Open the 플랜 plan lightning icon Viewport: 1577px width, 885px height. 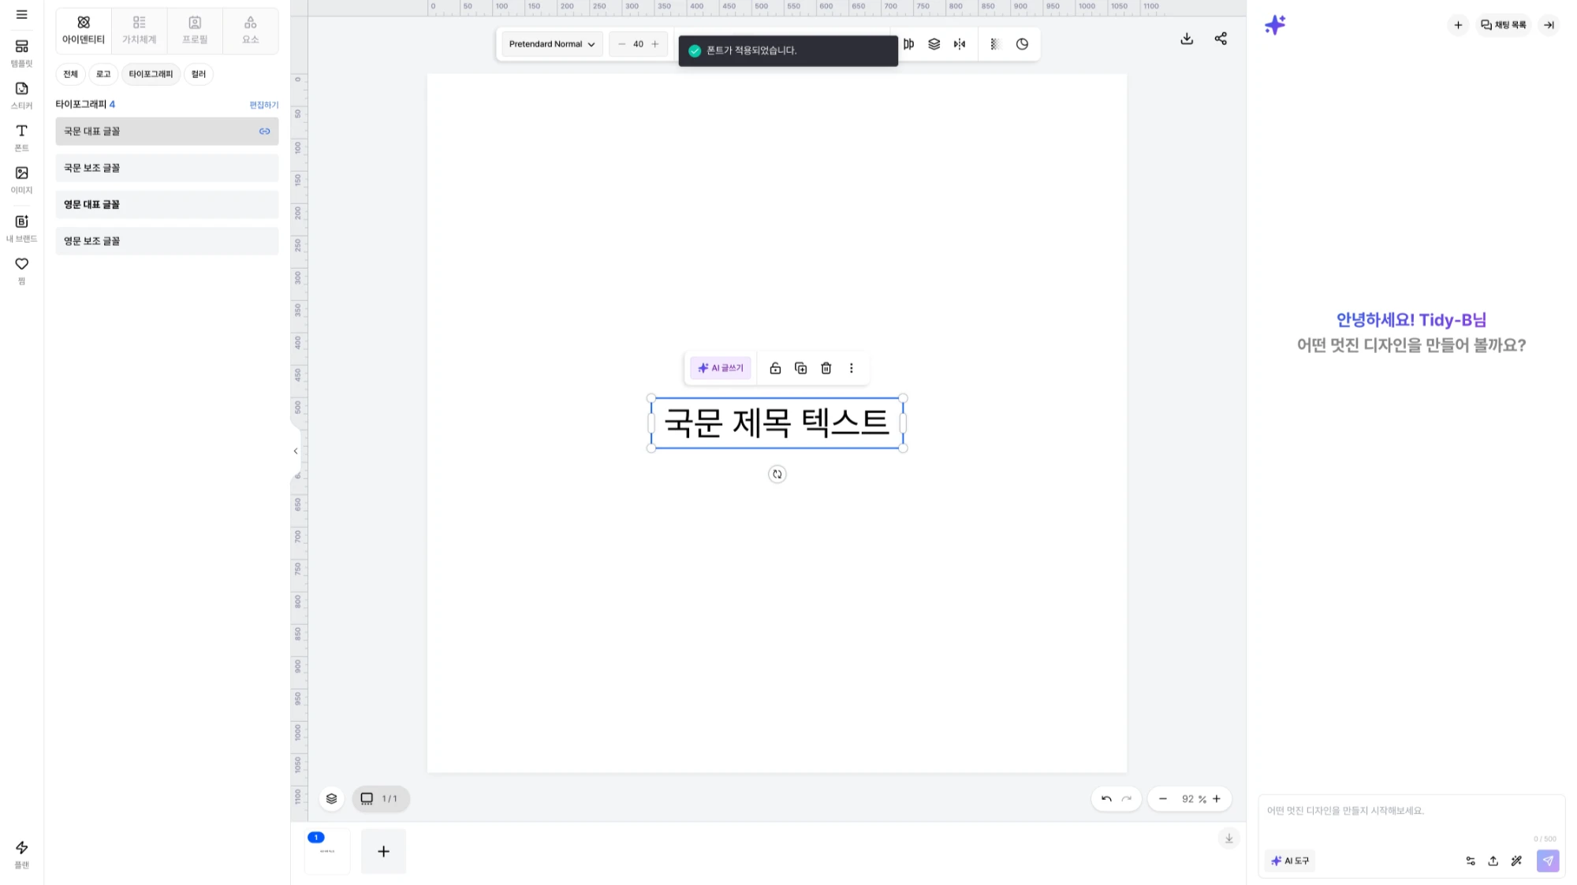pos(21,854)
